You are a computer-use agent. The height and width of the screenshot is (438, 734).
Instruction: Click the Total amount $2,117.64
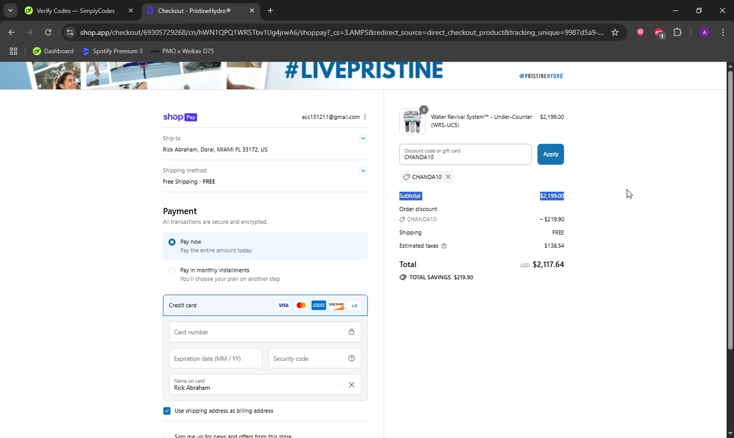point(548,264)
